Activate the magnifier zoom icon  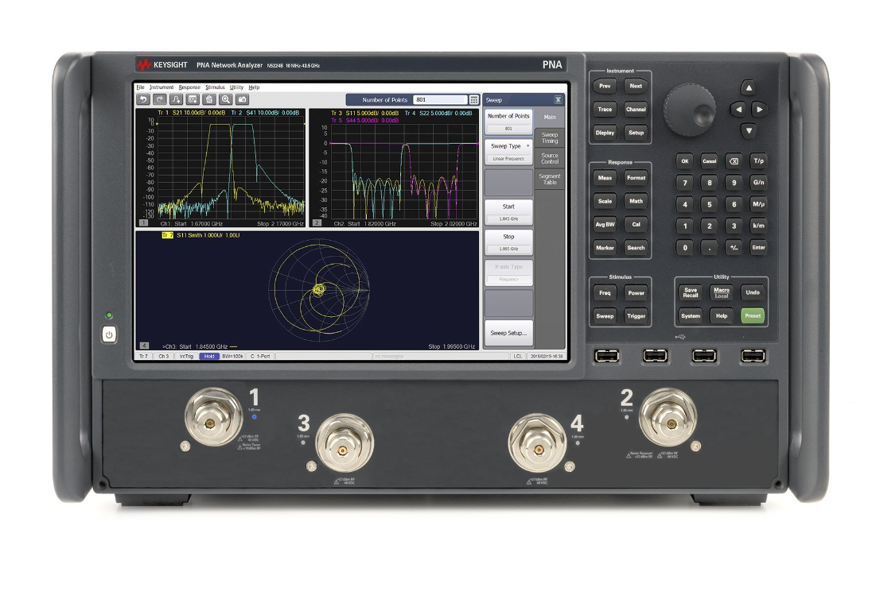226,99
